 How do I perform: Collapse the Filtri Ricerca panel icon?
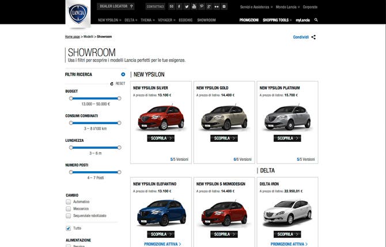[x=123, y=74]
